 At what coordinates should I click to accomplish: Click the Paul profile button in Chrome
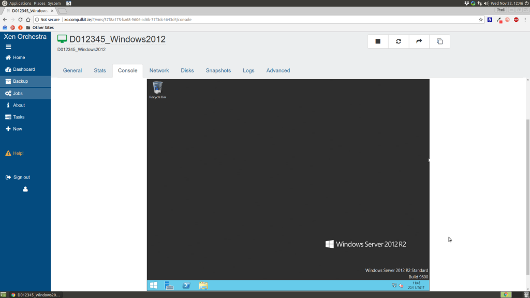500,10
